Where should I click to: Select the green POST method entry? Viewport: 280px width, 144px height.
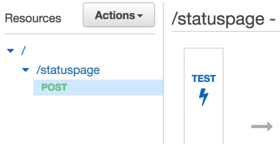click(x=54, y=87)
